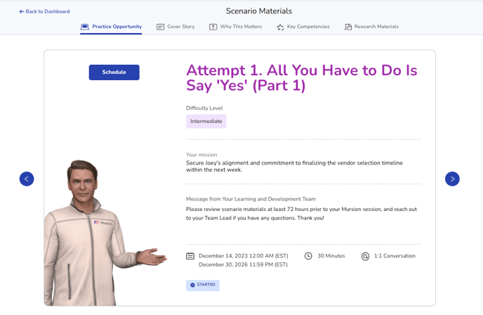Click the Key Competencies star icon
The height and width of the screenshot is (315, 483).
tap(280, 27)
